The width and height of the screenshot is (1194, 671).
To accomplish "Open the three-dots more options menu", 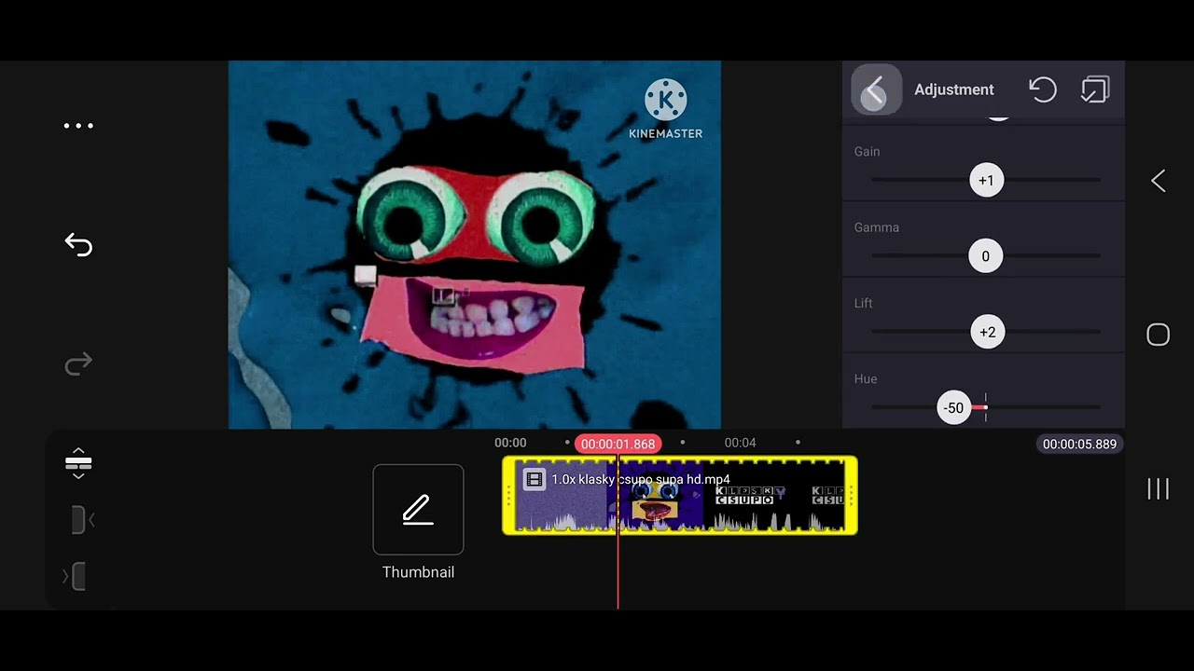I will click(78, 126).
